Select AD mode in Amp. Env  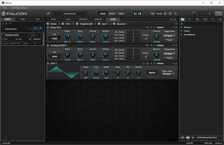(55, 35)
